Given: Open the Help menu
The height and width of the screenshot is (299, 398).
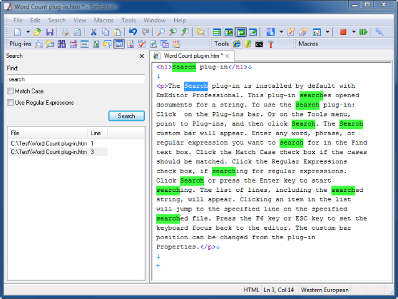Looking at the screenshot, I should (x=180, y=21).
